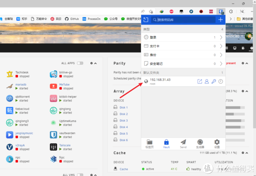The height and width of the screenshot is (176, 256).
Task: Click the yesplaymusic container icon
Action: tap(10, 135)
